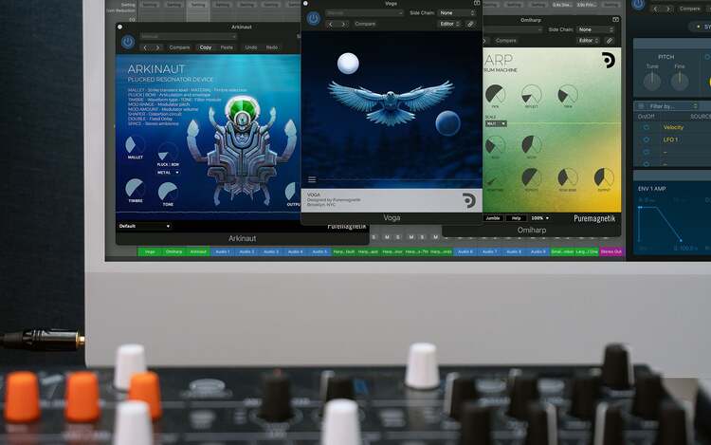Adjust the TIMBRE knob in Arkinaut
The image size is (711, 445).
click(136, 188)
